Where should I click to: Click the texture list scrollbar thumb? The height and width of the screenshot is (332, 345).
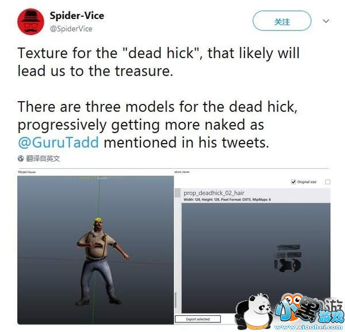(175, 300)
